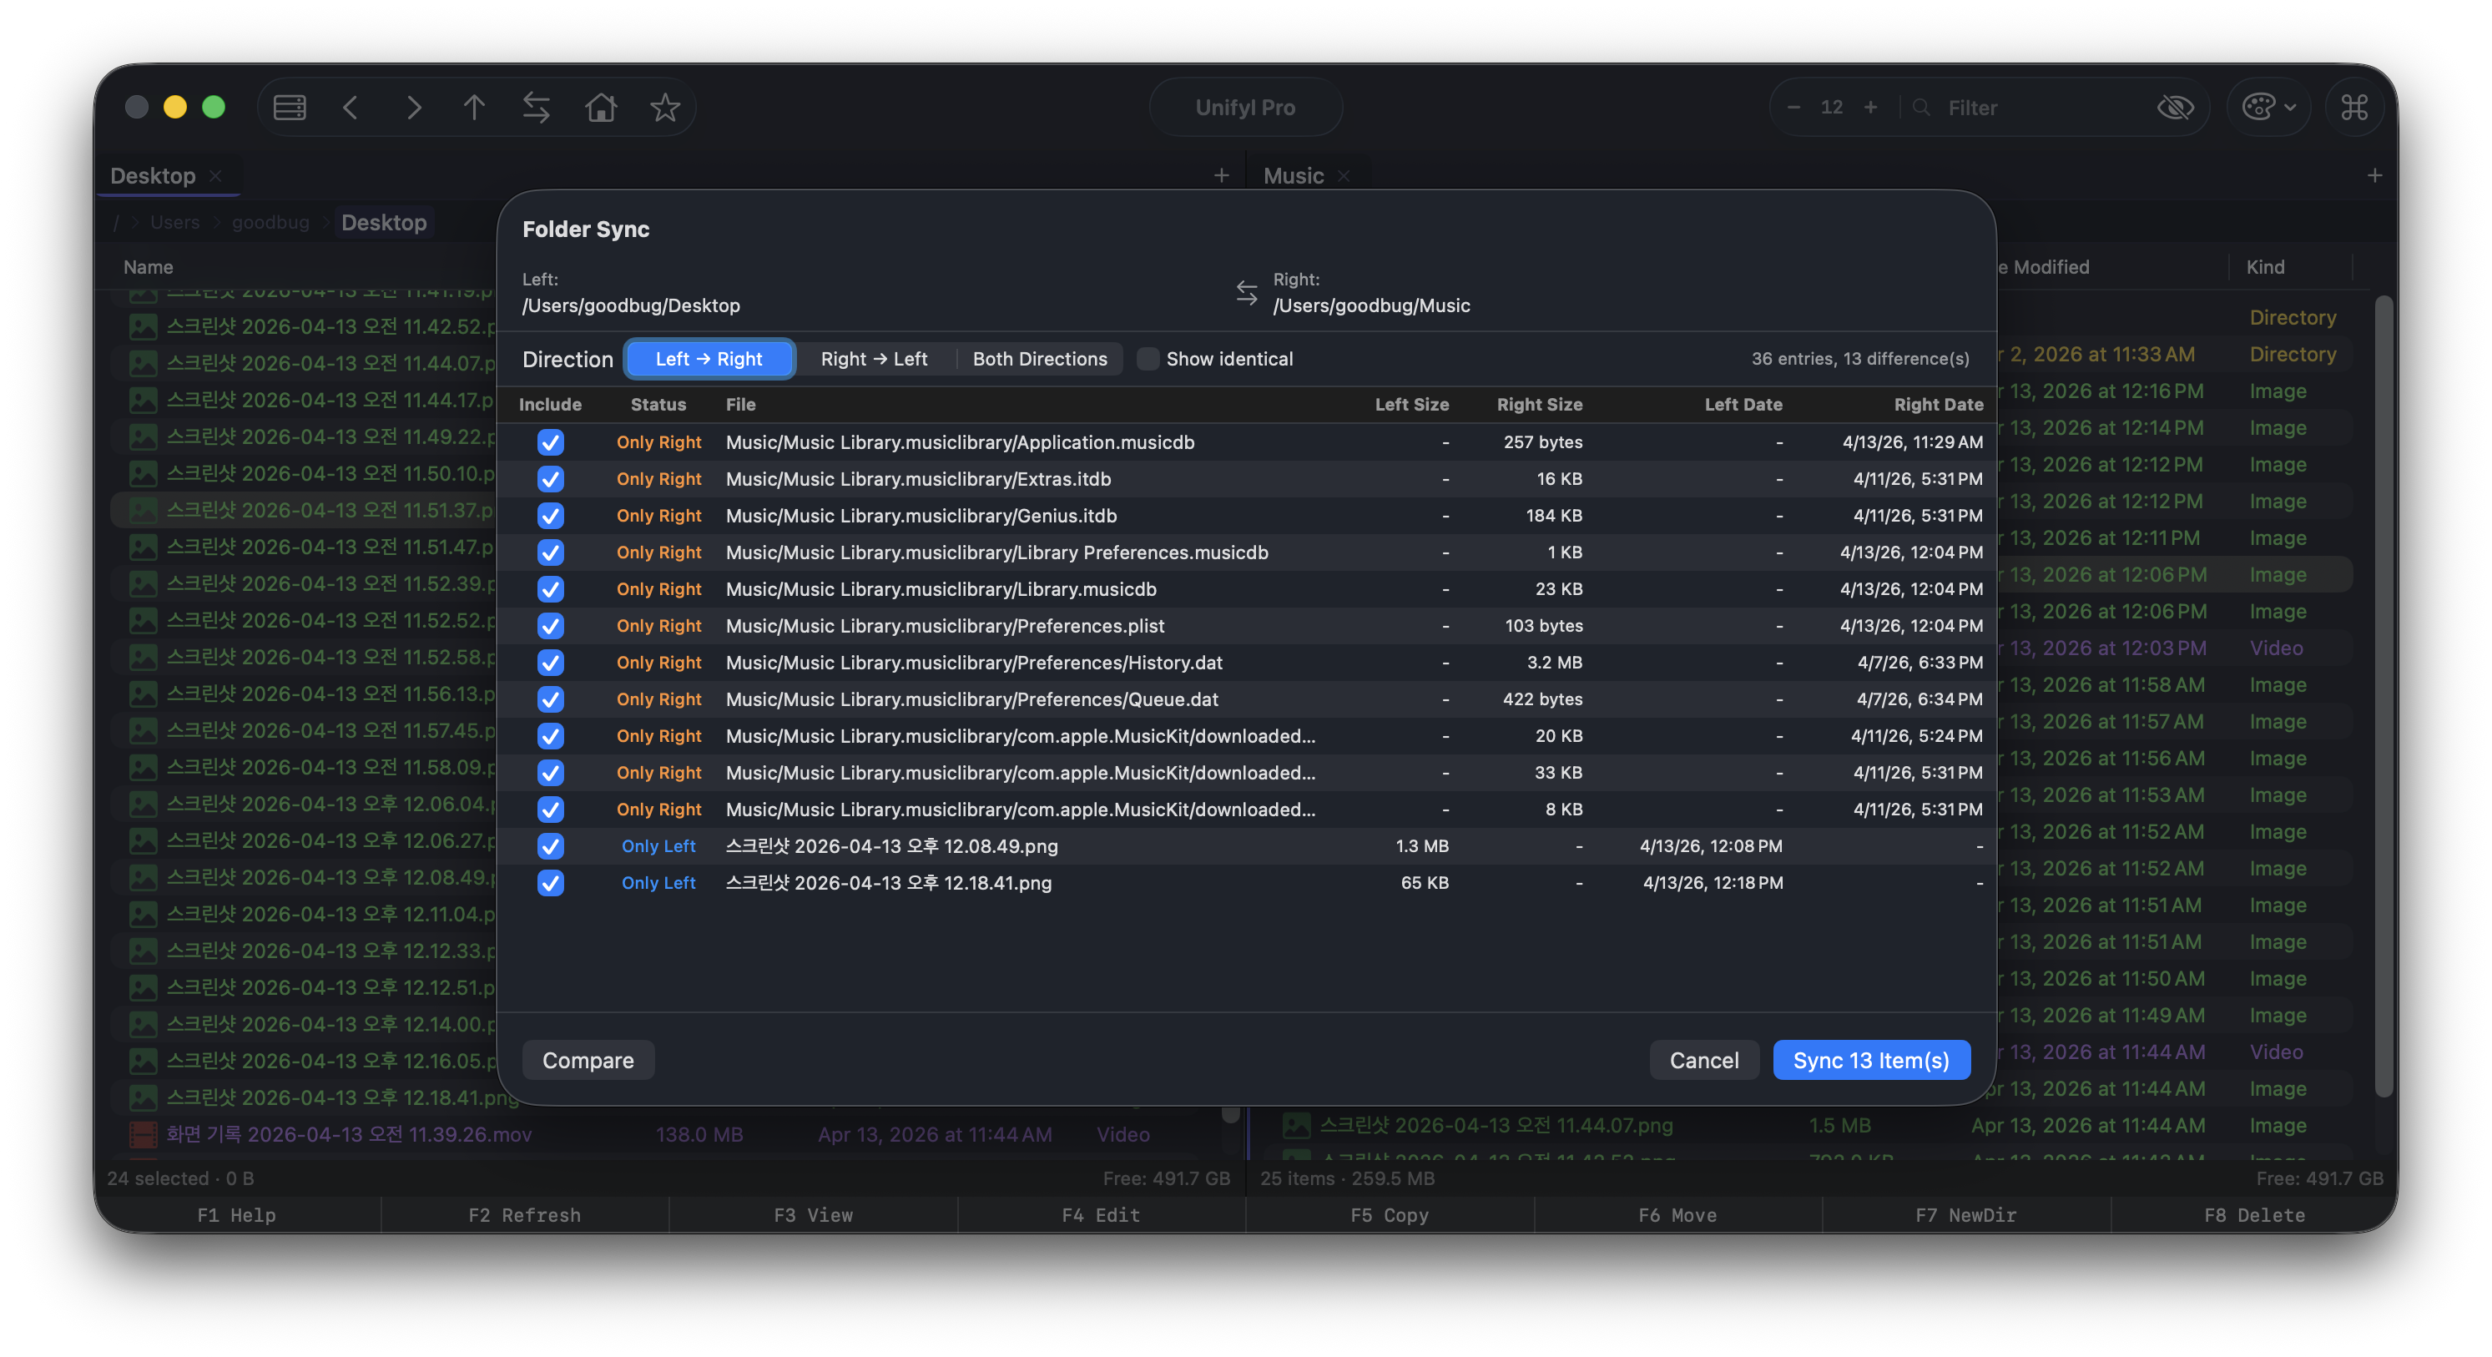Select Both Directions option
The width and height of the screenshot is (2492, 1357).
[x=1039, y=359]
